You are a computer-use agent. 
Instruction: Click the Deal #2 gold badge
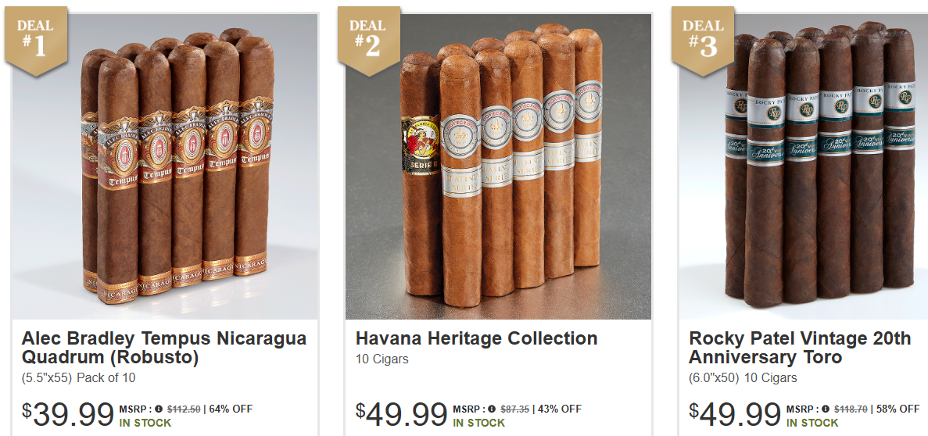[369, 41]
